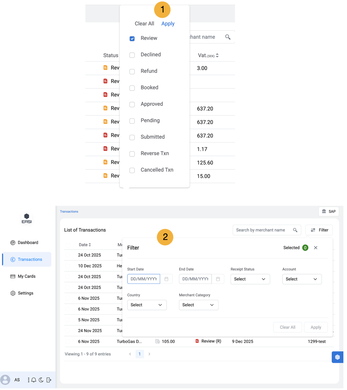Click the notification bell icon
347x390 pixels.
pos(34,380)
